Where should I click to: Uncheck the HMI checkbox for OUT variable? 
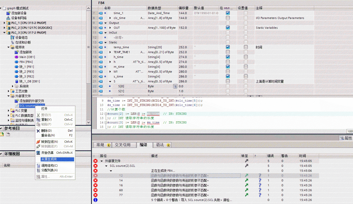pos(228,28)
